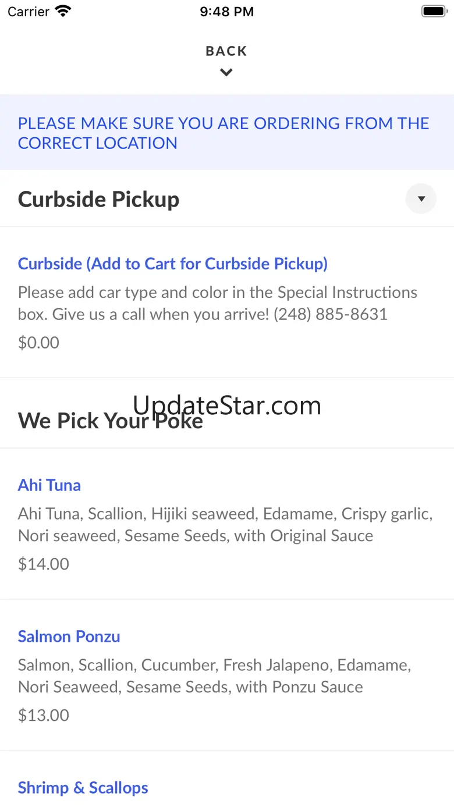
Task: Tap the battery icon in status bar
Action: pos(434,12)
